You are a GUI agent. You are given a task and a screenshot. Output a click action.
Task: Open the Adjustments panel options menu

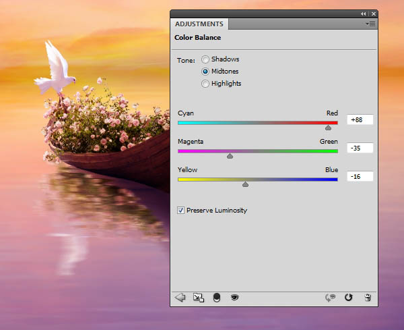371,24
